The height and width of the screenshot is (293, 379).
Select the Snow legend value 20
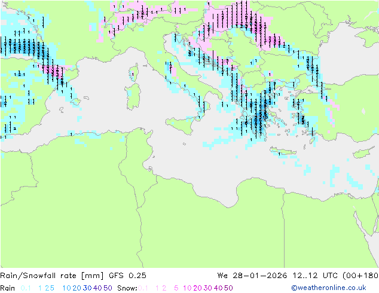197,288
